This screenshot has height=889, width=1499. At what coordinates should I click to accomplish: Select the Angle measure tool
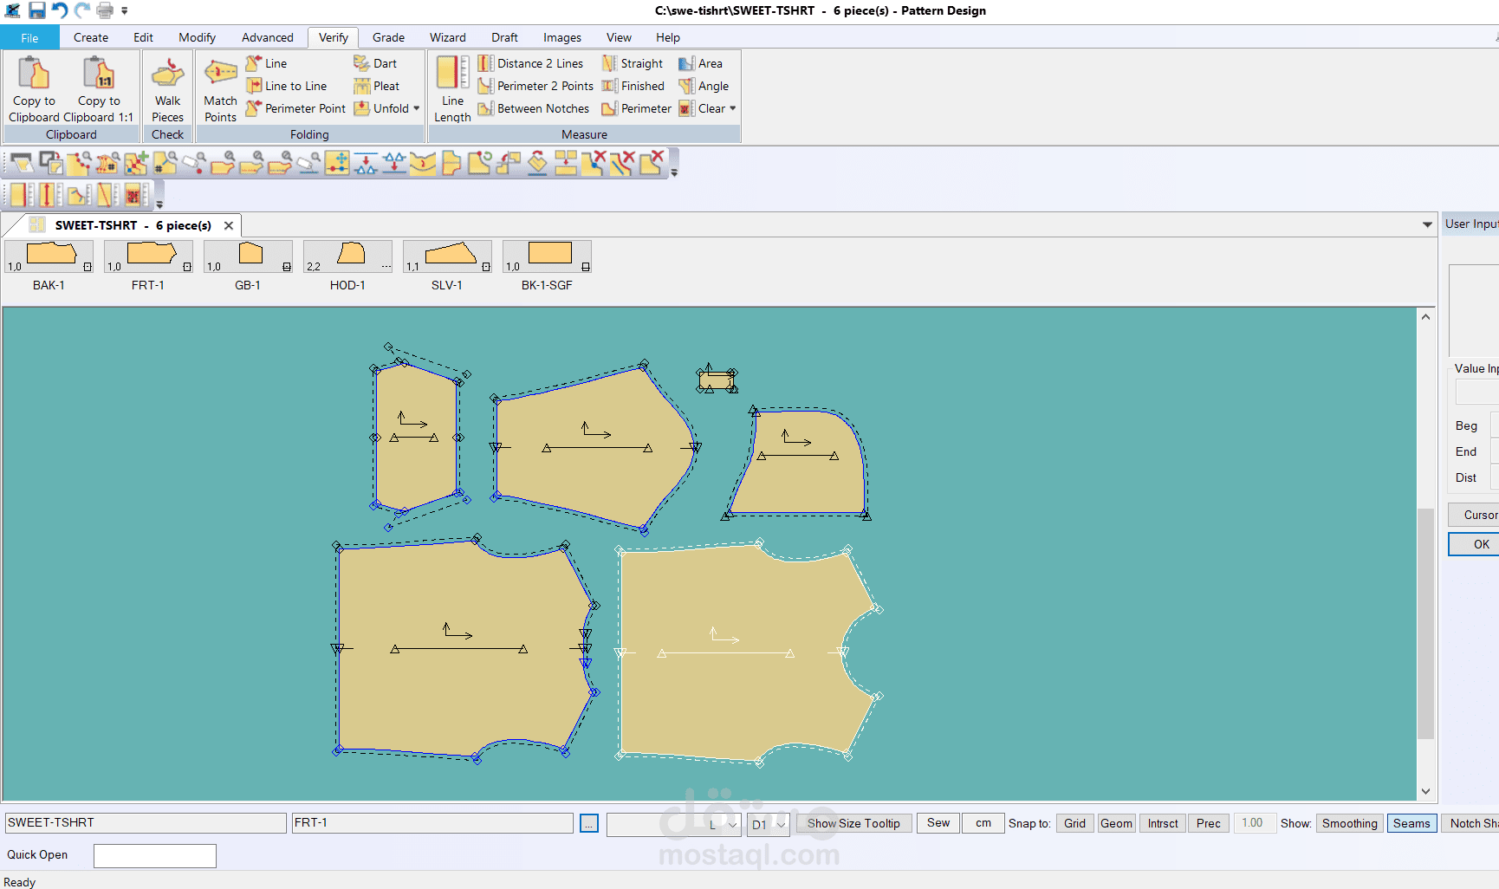point(704,86)
